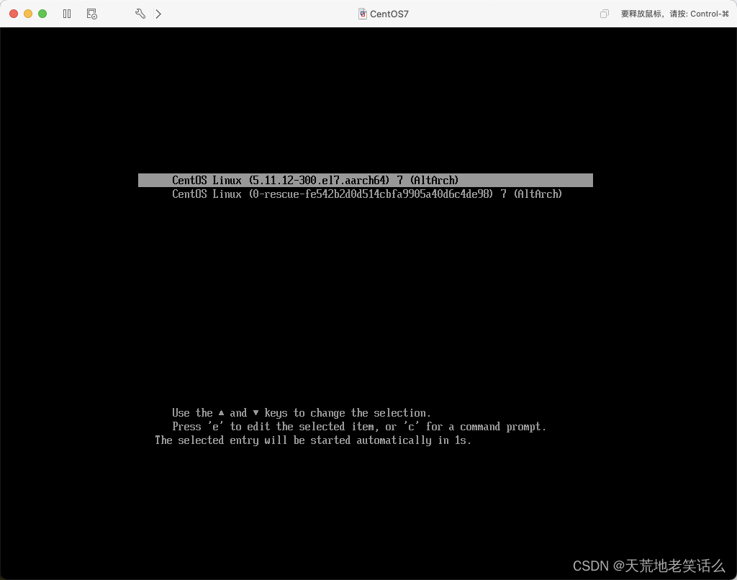737x580 pixels.
Task: Click the CentOS7 document icon in title
Action: click(x=363, y=14)
